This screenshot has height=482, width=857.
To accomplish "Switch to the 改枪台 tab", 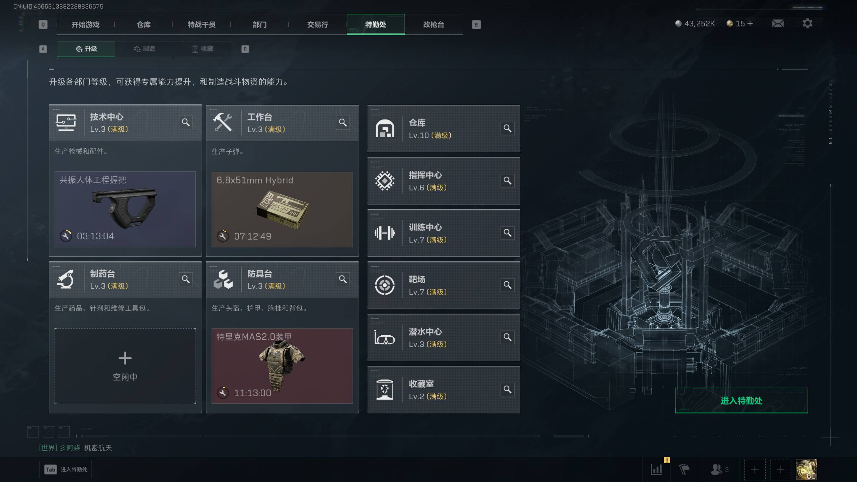I will 434,24.
